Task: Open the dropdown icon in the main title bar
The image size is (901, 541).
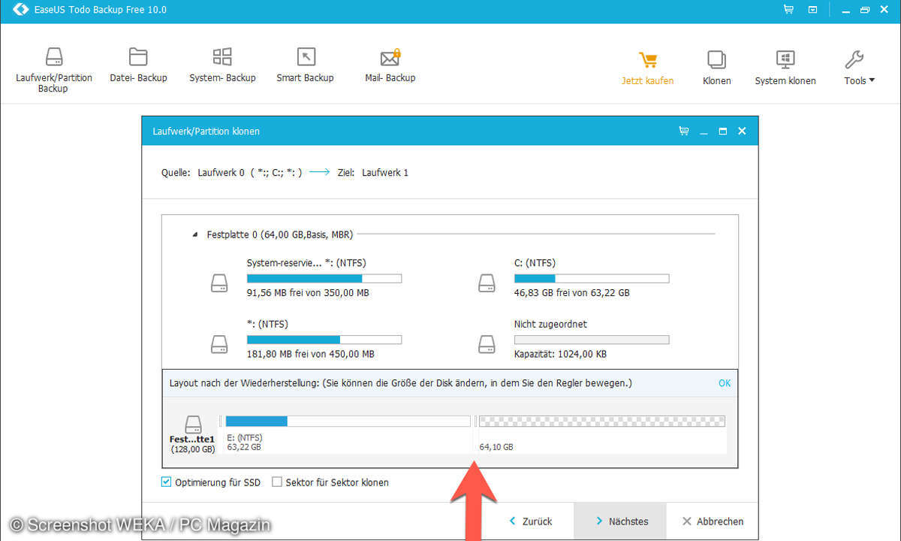Action: [812, 10]
